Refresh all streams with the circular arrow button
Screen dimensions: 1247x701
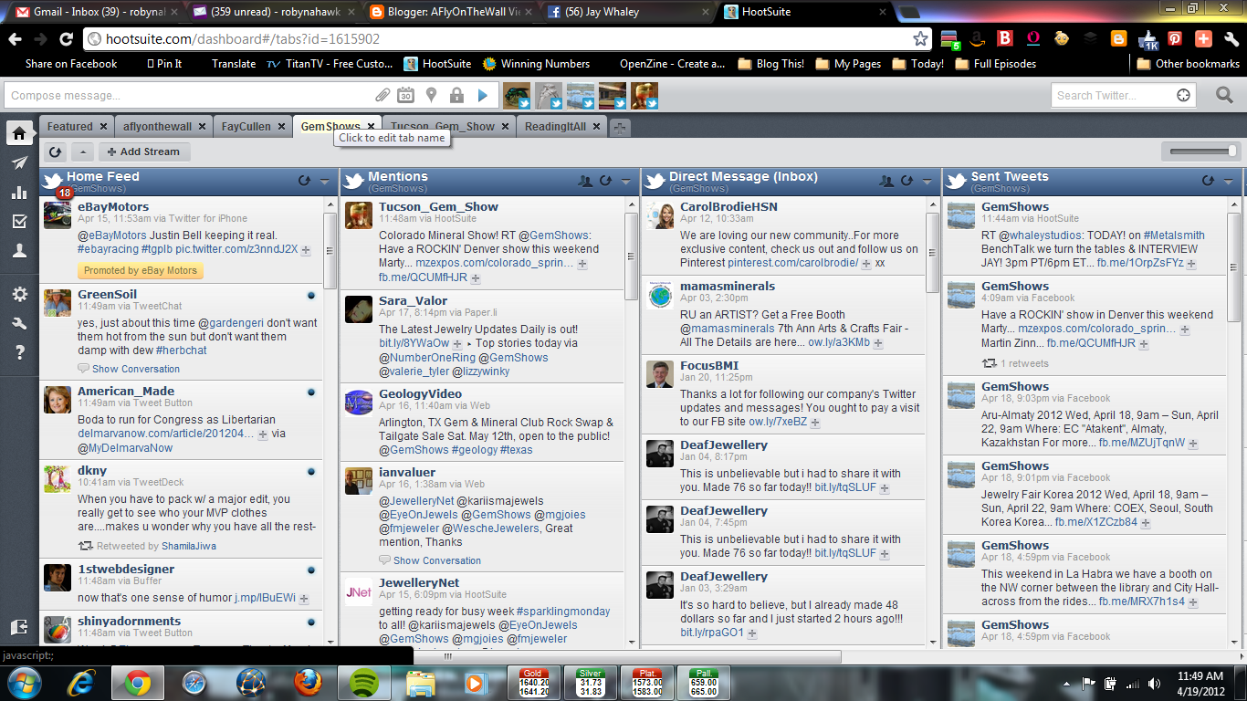pos(55,152)
